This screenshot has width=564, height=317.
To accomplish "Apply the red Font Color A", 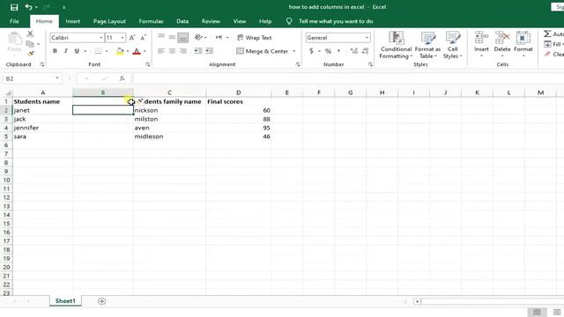I will pos(137,51).
